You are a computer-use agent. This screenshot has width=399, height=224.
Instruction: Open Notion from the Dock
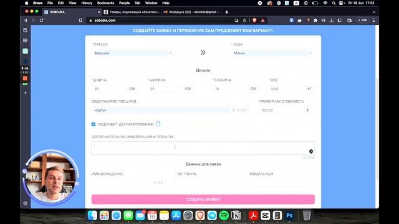(236, 216)
